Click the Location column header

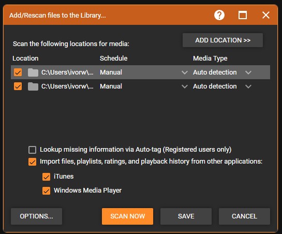[25, 58]
